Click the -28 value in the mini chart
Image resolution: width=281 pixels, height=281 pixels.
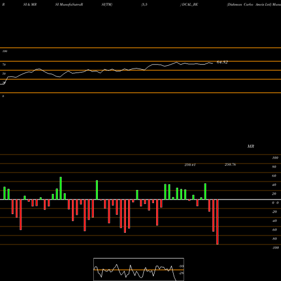[181, 273]
